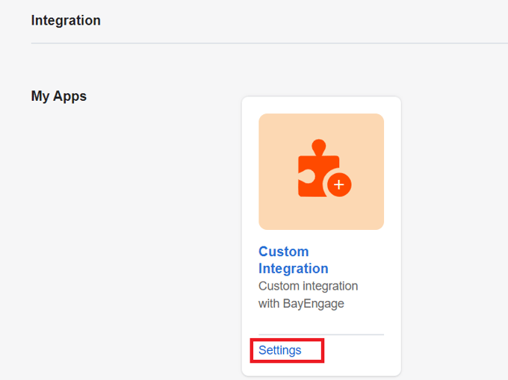Select the knob atop the puzzle piece
The height and width of the screenshot is (380, 508).
[x=318, y=146]
